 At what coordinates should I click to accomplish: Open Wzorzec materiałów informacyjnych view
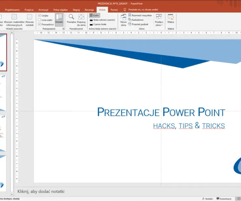14,20
